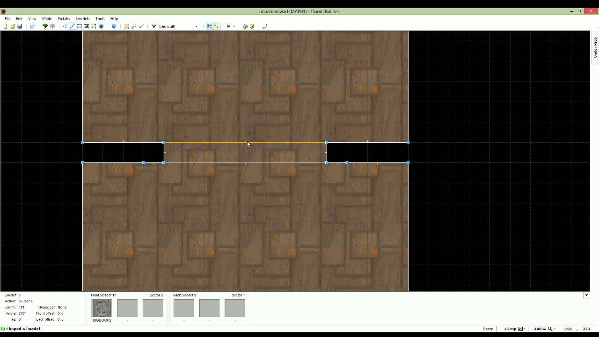The width and height of the screenshot is (599, 337).
Task: Switch to Vertices mode icon
Action: (65, 26)
